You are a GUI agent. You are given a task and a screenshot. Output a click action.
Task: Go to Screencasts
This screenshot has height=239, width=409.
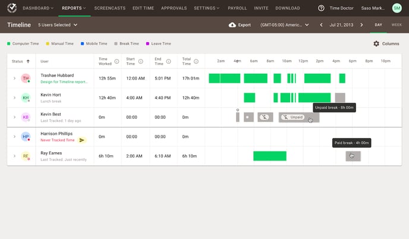coord(110,8)
